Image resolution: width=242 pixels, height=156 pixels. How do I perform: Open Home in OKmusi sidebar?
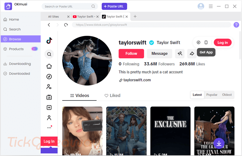(x=21, y=19)
